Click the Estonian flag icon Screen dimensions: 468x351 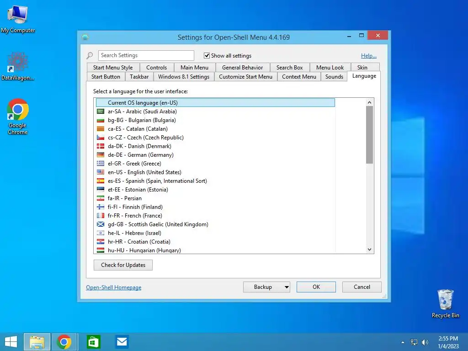click(101, 189)
